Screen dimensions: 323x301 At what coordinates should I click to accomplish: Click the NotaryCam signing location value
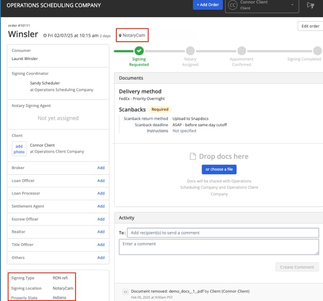coord(63,288)
